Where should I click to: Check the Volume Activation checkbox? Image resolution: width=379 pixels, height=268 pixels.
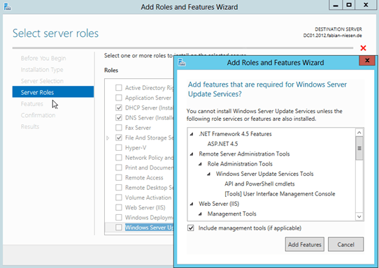119,198
